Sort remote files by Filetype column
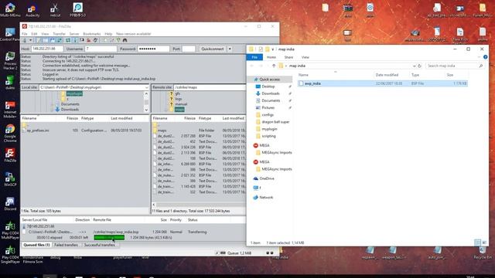The width and height of the screenshot is (495, 278). coord(205,118)
